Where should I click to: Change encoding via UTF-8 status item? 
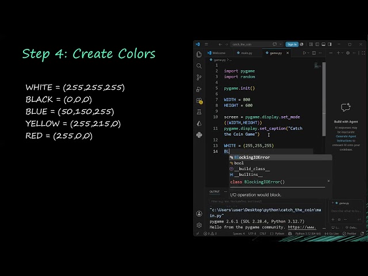(x=252, y=233)
